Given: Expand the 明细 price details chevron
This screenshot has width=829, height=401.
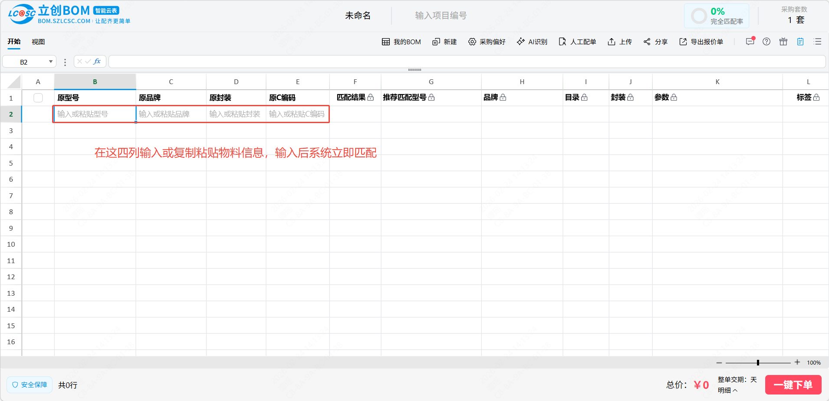Looking at the screenshot, I should point(735,391).
